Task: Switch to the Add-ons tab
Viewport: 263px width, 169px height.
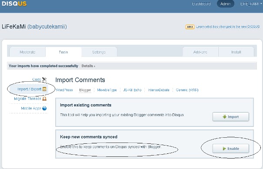Action: tap(200, 52)
